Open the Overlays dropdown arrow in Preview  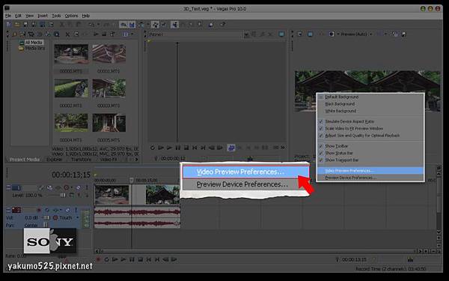tap(385, 34)
